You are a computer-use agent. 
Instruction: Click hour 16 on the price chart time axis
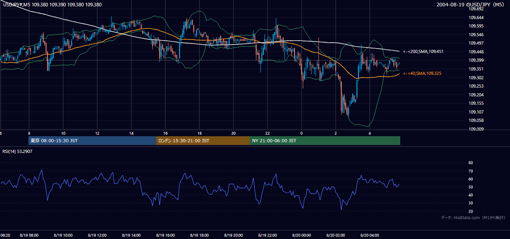pyautogui.click(x=165, y=133)
